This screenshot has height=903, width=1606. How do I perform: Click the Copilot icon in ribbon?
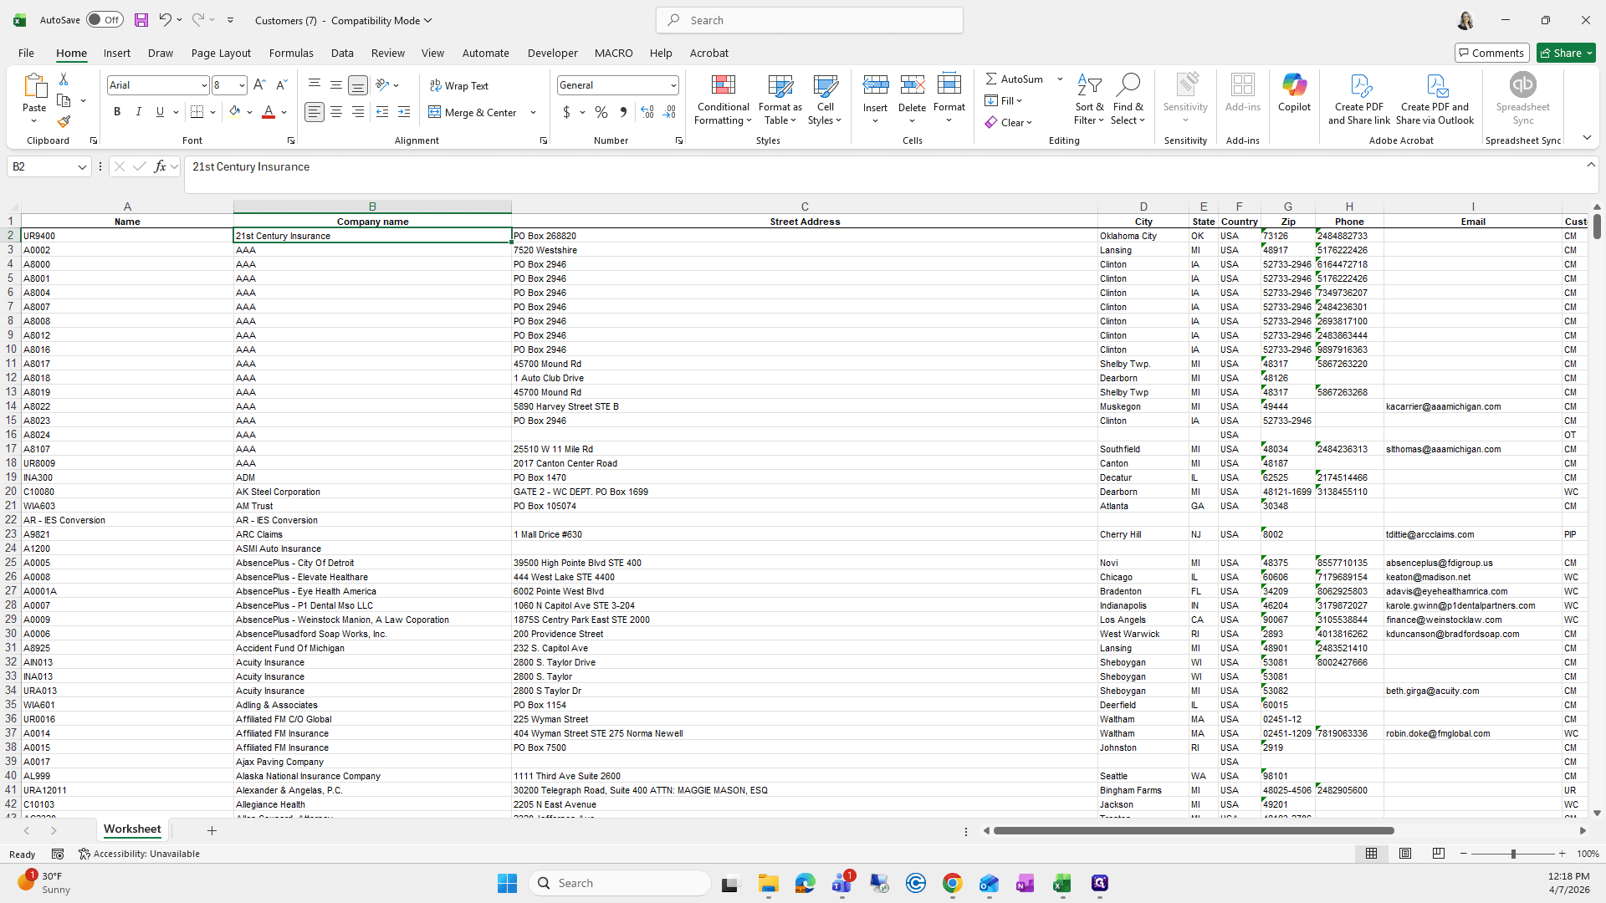1294,93
